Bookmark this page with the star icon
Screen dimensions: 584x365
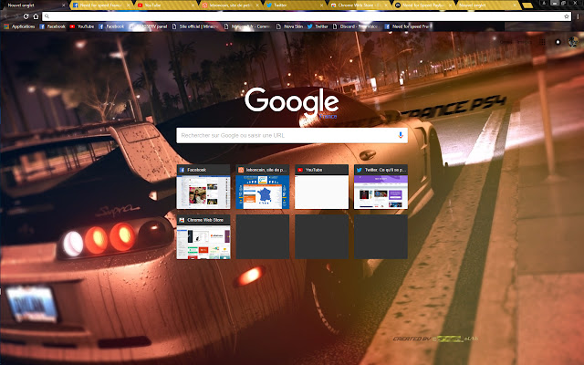click(x=567, y=16)
